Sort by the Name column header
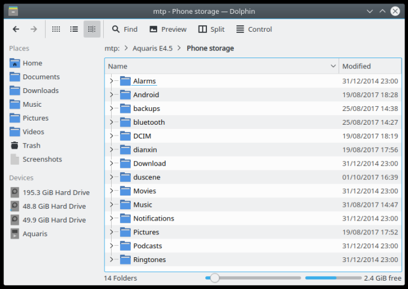Image resolution: width=408 pixels, height=289 pixels. pyautogui.click(x=221, y=67)
